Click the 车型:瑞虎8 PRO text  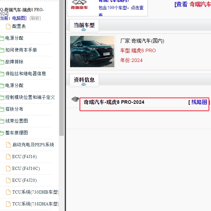point(138,50)
